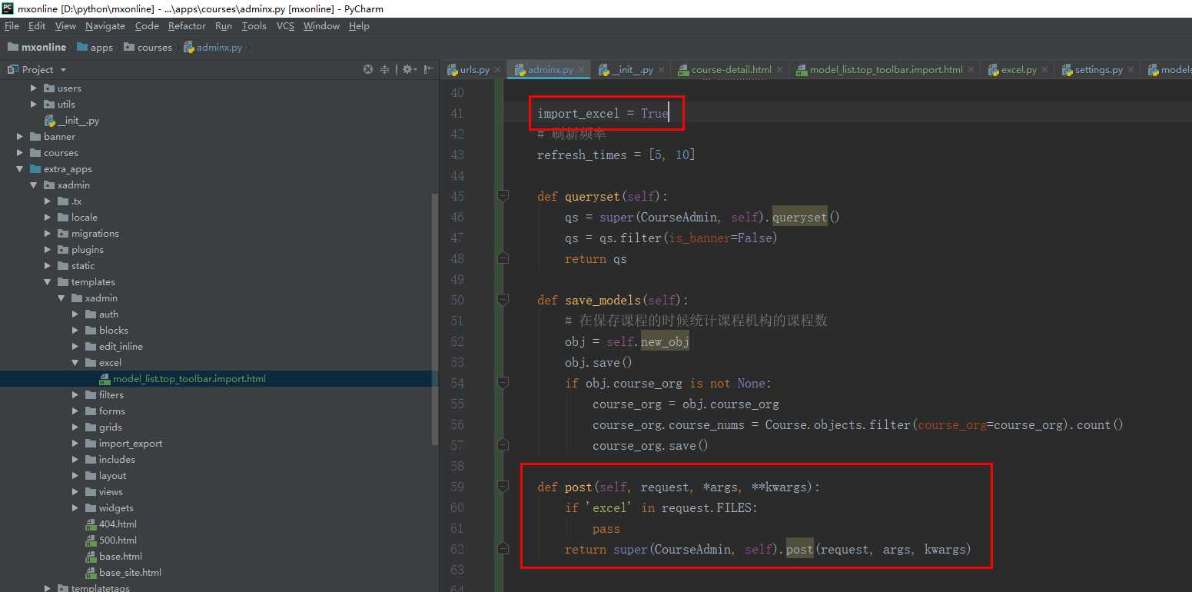The height and width of the screenshot is (592, 1192).
Task: Collapse the extra_apps folder
Action: click(x=20, y=168)
